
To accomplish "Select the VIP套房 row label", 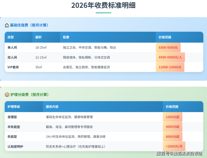I will coord(13,67).
